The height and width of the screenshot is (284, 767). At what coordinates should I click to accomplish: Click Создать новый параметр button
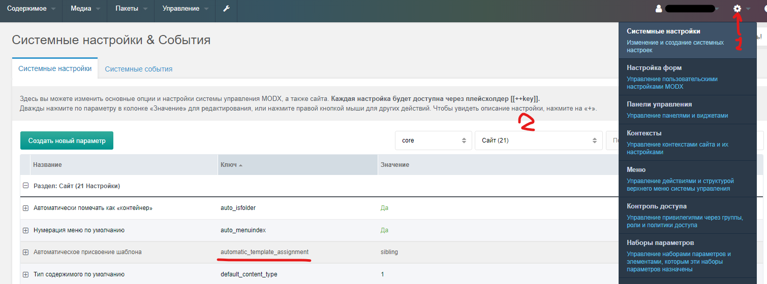point(67,140)
